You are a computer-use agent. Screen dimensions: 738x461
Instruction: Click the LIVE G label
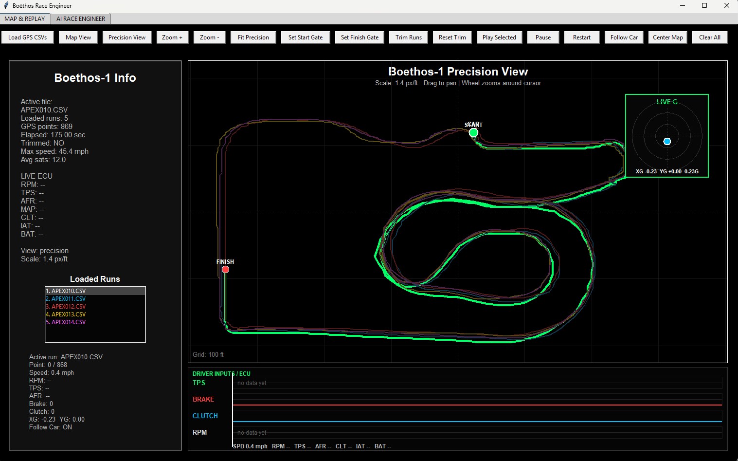click(667, 102)
